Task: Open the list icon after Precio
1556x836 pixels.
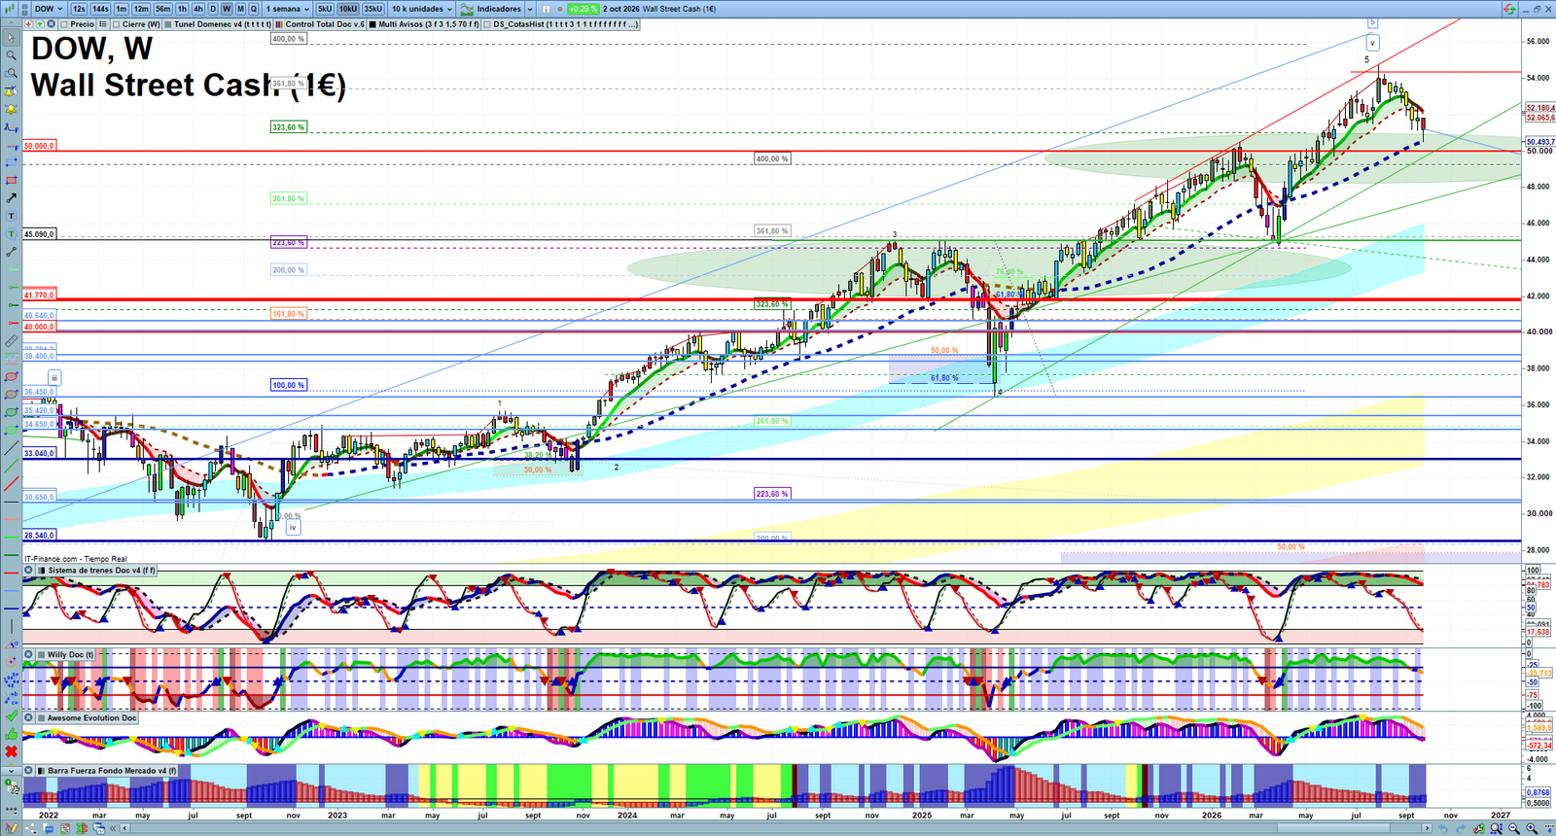Action: (x=103, y=24)
